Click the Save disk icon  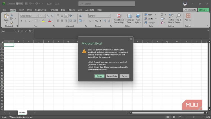26,4
